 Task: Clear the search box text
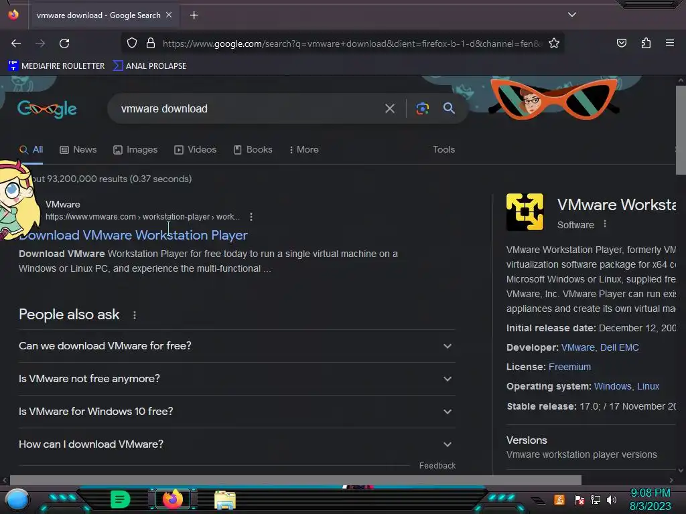tap(389, 108)
